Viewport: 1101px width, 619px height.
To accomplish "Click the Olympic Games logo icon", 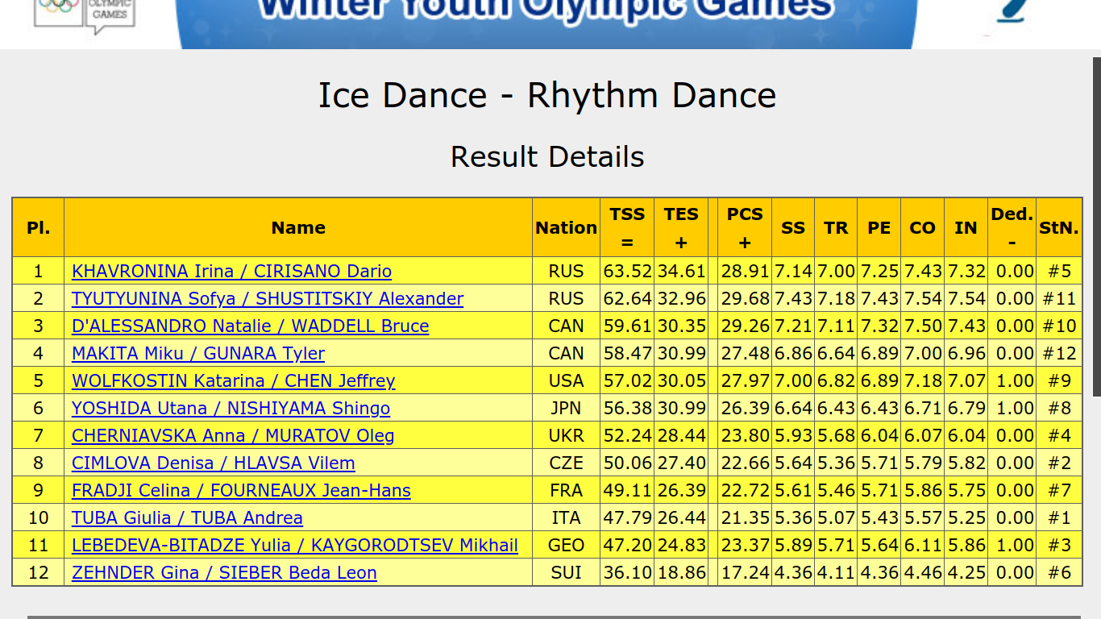I will (85, 16).
